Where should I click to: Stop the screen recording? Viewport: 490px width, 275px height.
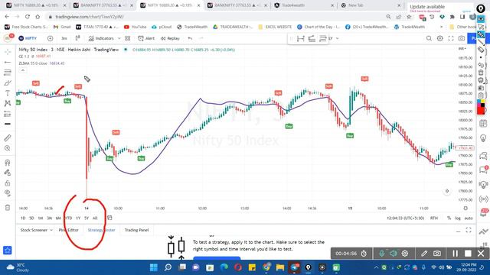(x=468, y=254)
